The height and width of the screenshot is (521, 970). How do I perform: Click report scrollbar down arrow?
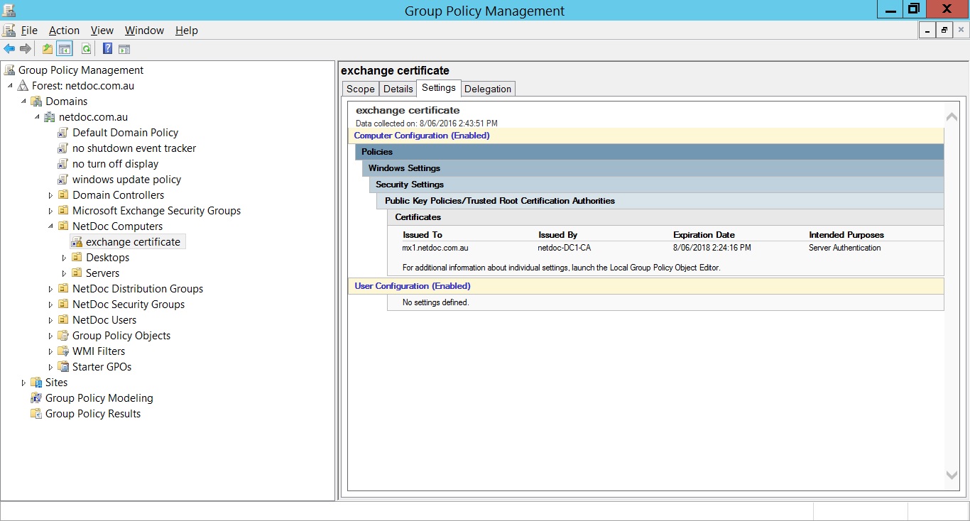952,475
